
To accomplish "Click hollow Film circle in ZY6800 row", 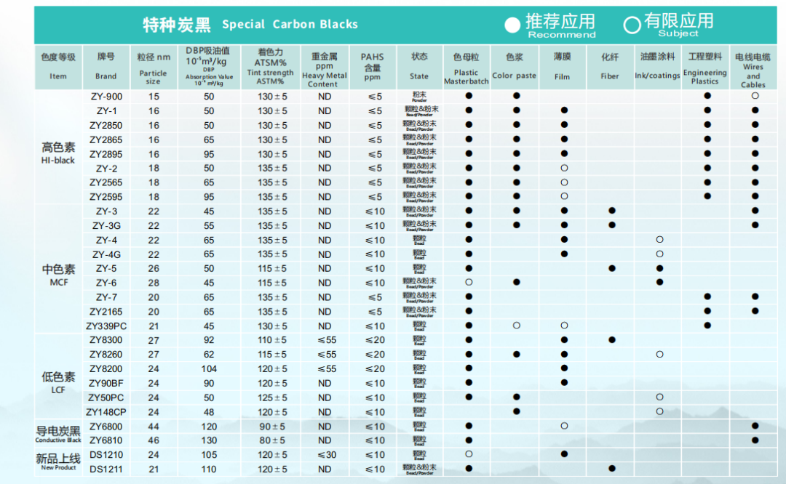I will pyautogui.click(x=564, y=426).
